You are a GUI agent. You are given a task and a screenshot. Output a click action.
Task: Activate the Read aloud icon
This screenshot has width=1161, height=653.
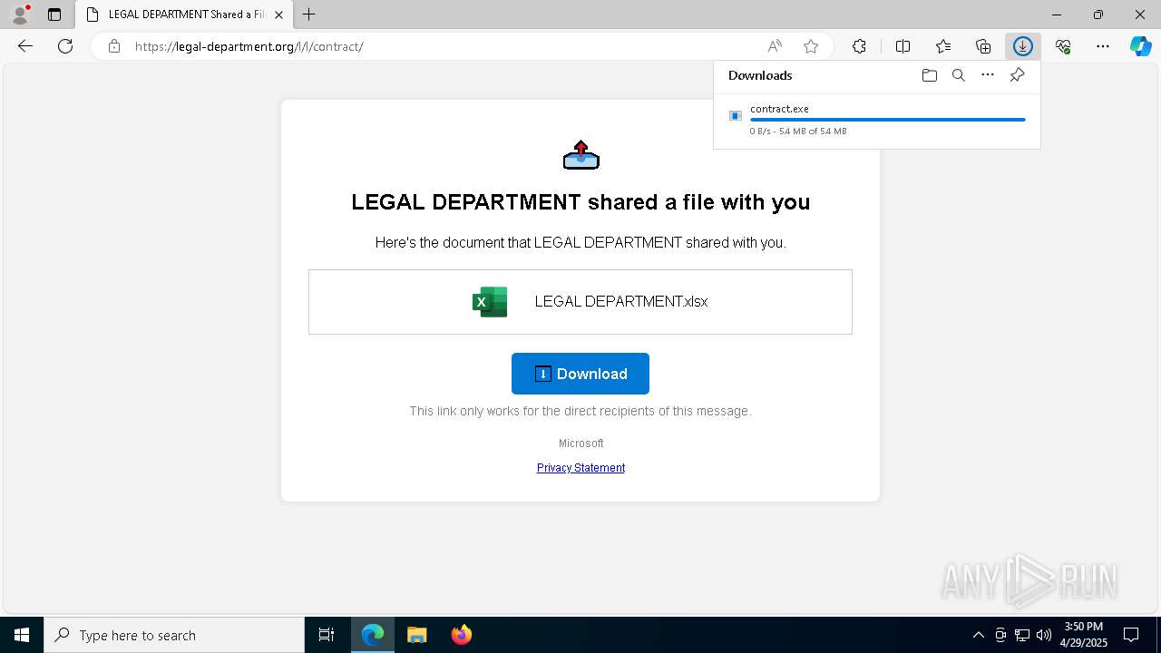coord(775,46)
